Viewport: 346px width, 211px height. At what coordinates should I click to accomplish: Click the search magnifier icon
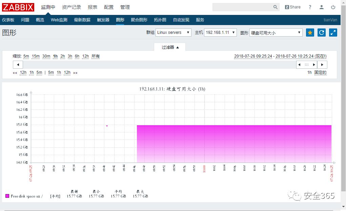pos(275,7)
